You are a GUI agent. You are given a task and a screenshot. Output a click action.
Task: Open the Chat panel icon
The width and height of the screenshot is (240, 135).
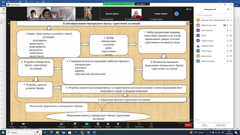point(75,124)
